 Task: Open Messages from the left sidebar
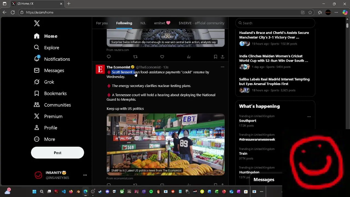[49, 71]
